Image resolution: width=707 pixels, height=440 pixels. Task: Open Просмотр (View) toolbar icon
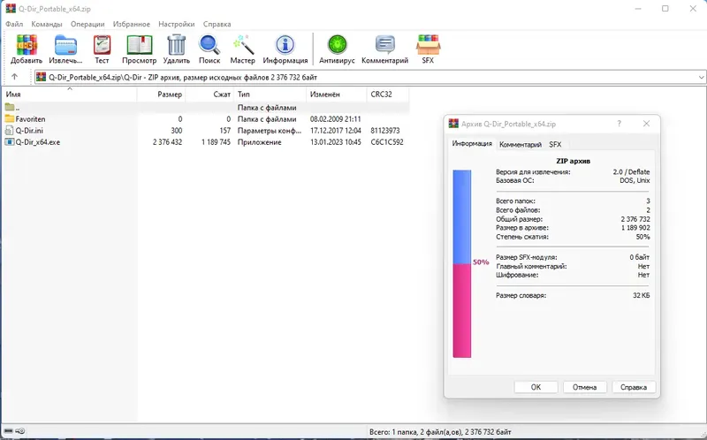click(140, 45)
